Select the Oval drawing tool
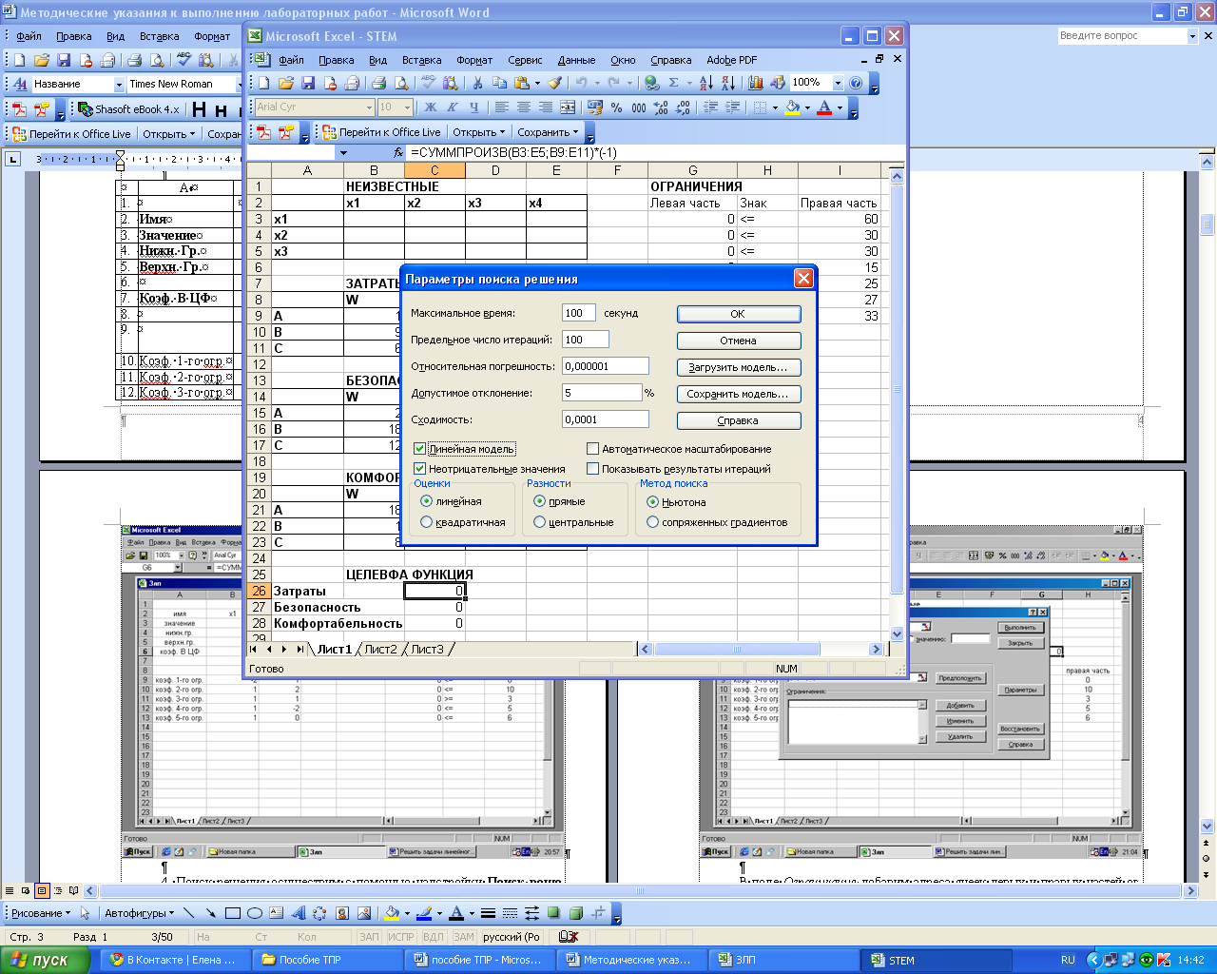Screen dimensions: 1217x974 [254, 913]
